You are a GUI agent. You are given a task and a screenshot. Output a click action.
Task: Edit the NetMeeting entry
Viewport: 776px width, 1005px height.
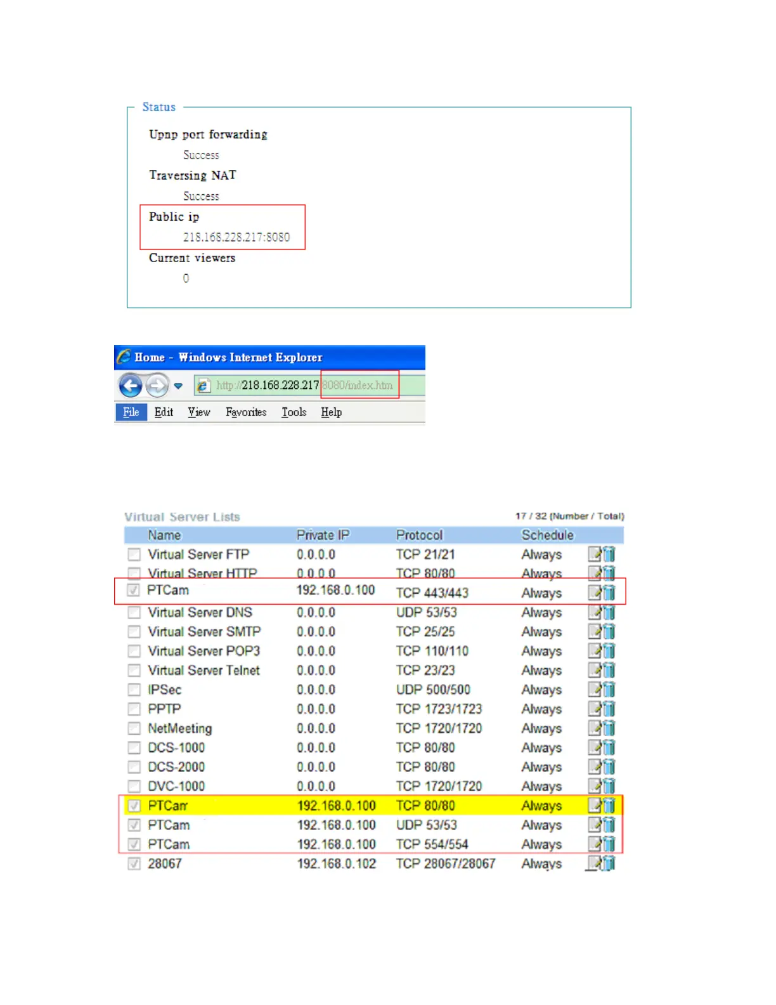pyautogui.click(x=595, y=728)
